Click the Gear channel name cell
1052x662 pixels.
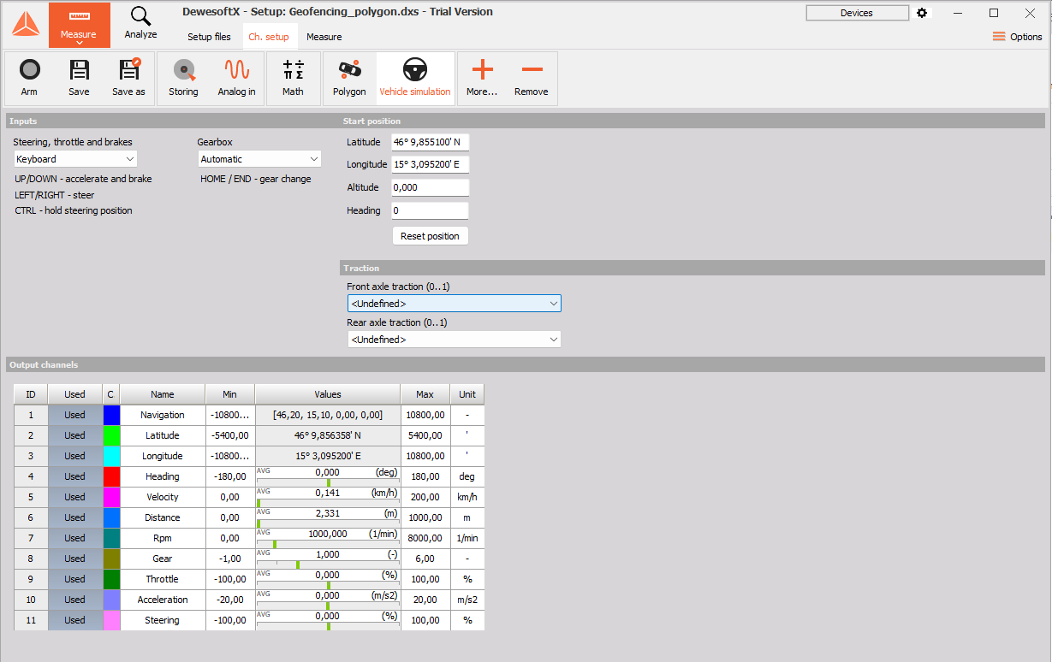pyautogui.click(x=163, y=559)
